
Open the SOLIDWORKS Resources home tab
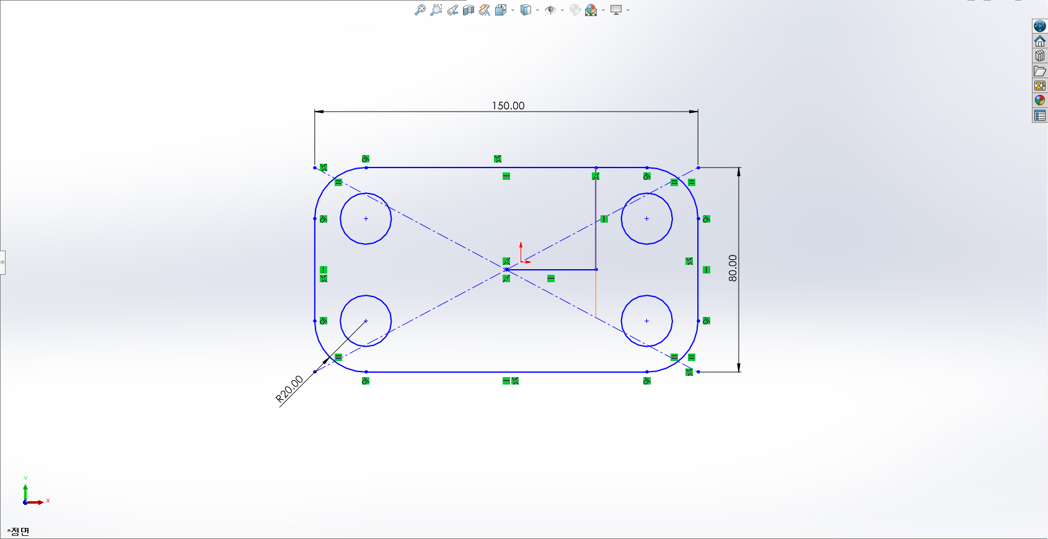[1040, 41]
